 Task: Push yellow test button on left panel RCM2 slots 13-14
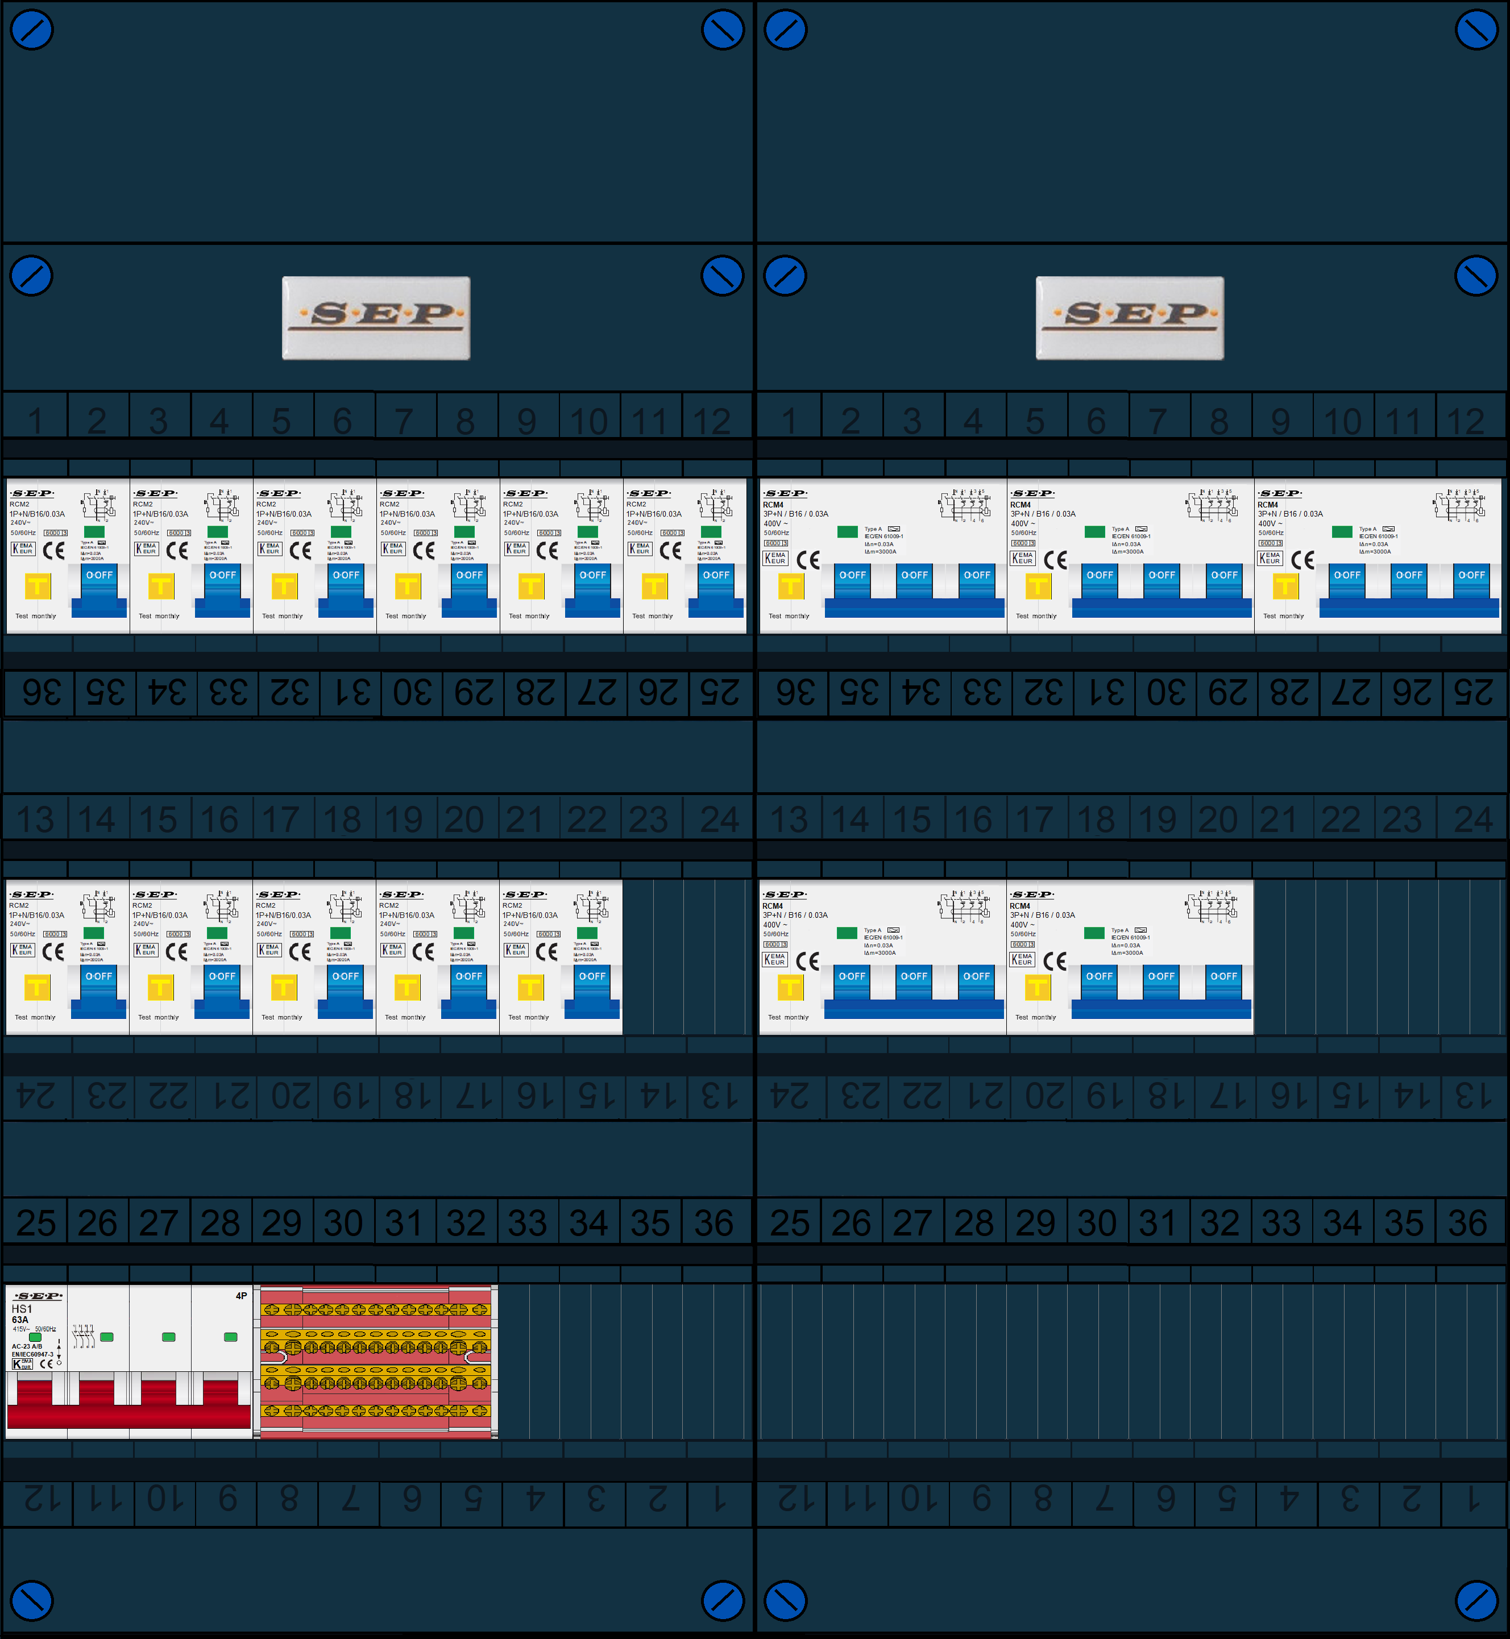point(37,987)
